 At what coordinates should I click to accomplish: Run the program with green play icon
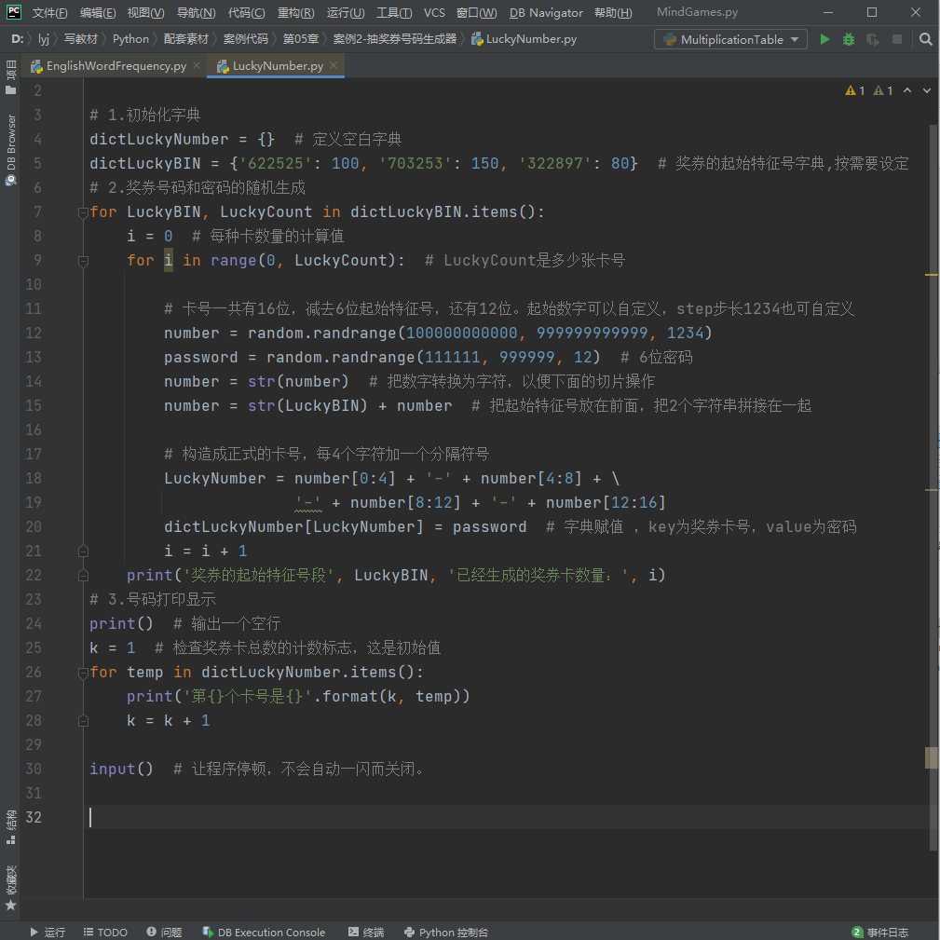[824, 39]
